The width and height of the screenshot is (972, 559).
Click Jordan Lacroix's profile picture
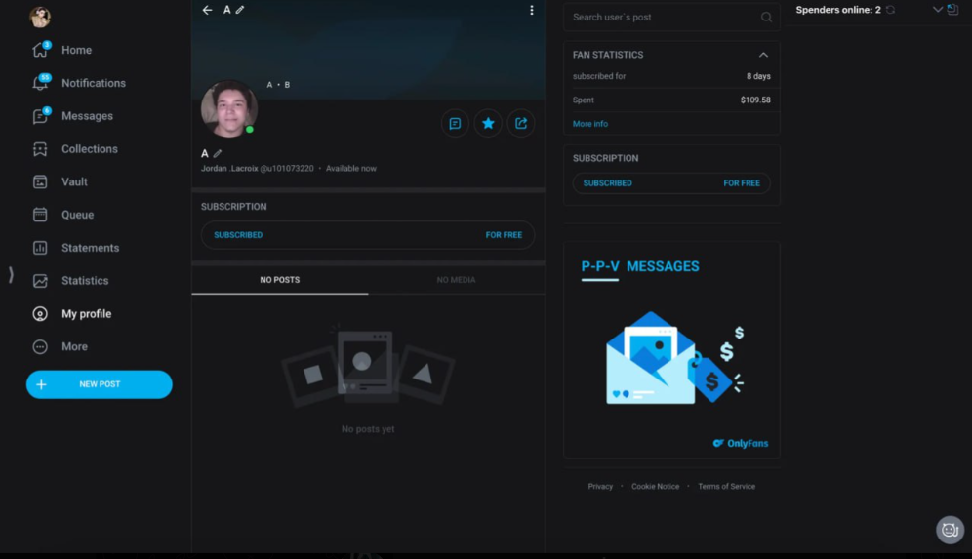point(228,108)
